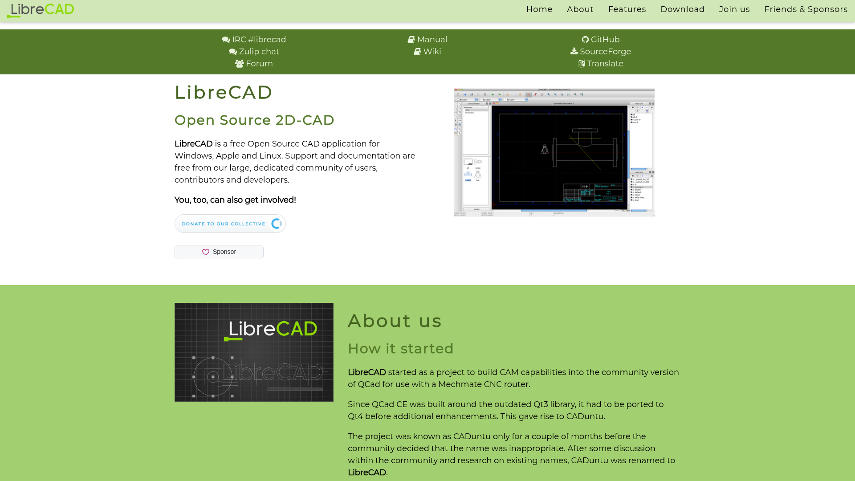Navigate to the Features page
The height and width of the screenshot is (481, 855).
pyautogui.click(x=627, y=9)
